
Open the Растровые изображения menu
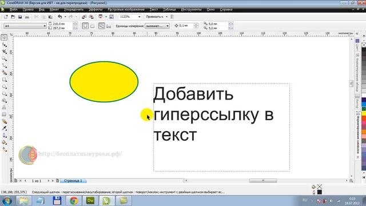126,10
